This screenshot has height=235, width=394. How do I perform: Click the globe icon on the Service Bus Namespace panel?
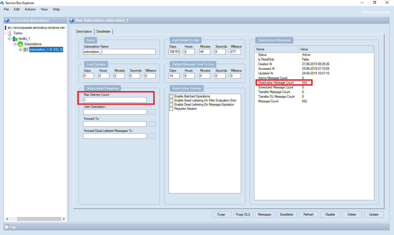(6, 20)
